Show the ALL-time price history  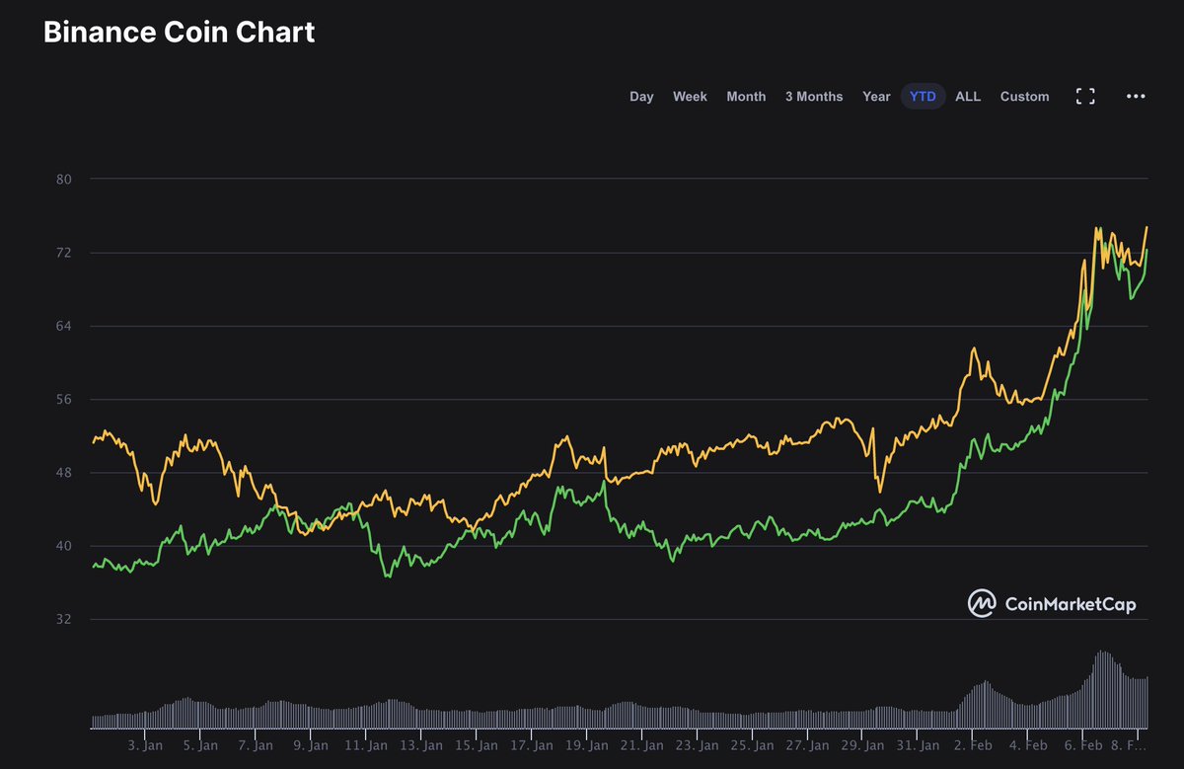(967, 96)
